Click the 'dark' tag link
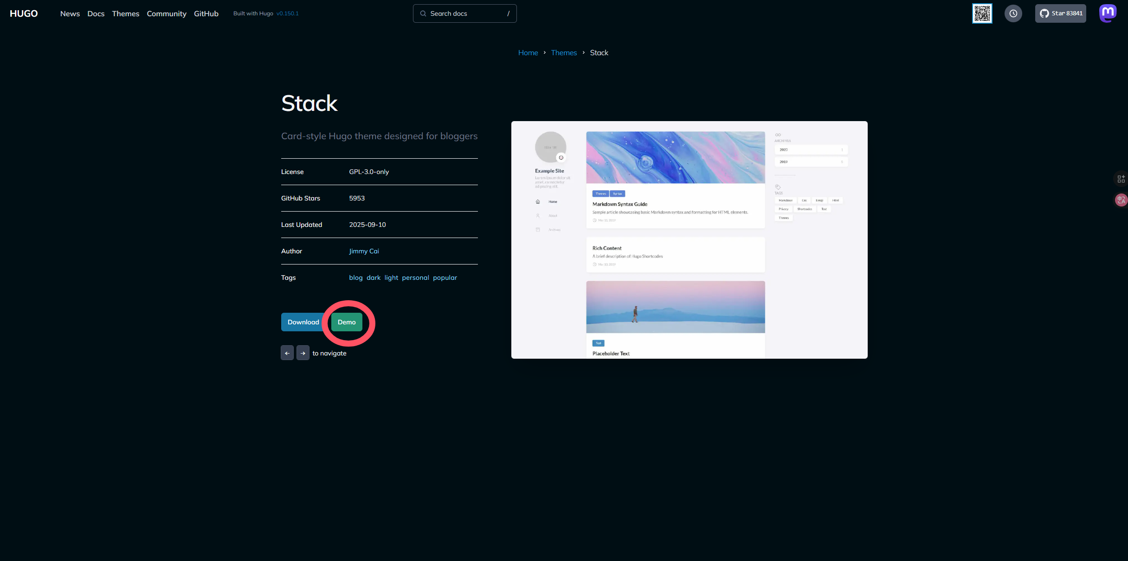Viewport: 1128px width, 561px height. [x=373, y=277]
